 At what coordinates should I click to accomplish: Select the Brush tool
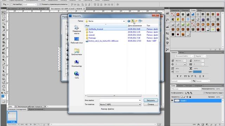[x=4, y=38]
